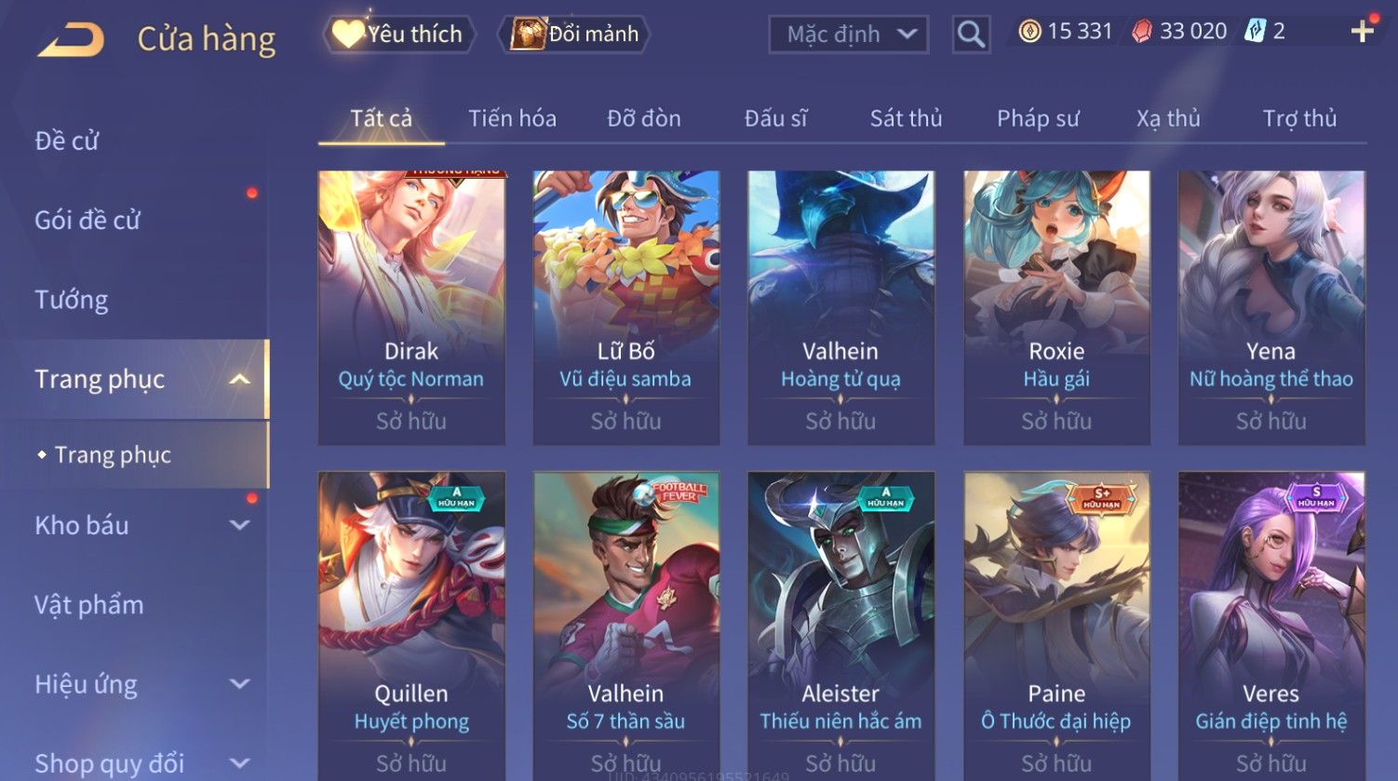The height and width of the screenshot is (781, 1398).
Task: Tap the plus icon to add currency
Action: 1362,32
